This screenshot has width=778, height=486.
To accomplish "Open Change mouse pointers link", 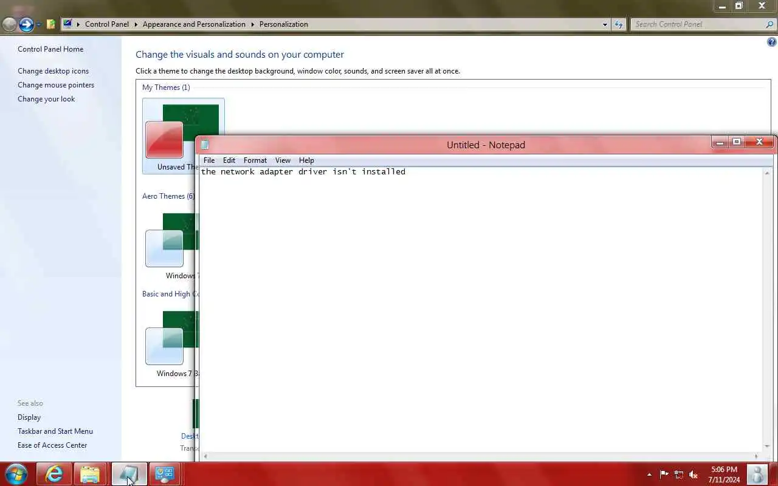I will point(56,85).
